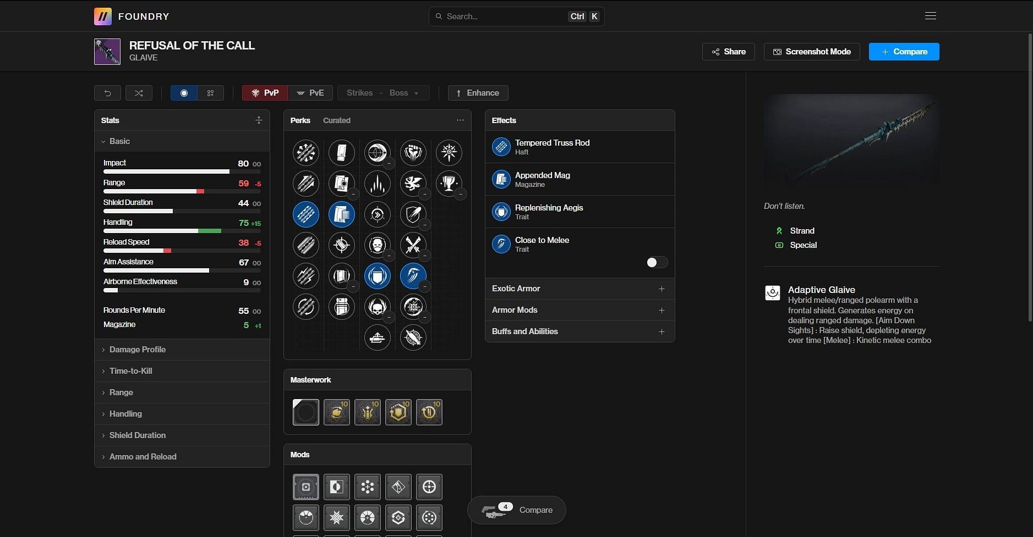Open the perks panel more options menu
The height and width of the screenshot is (537, 1033).
(x=460, y=120)
